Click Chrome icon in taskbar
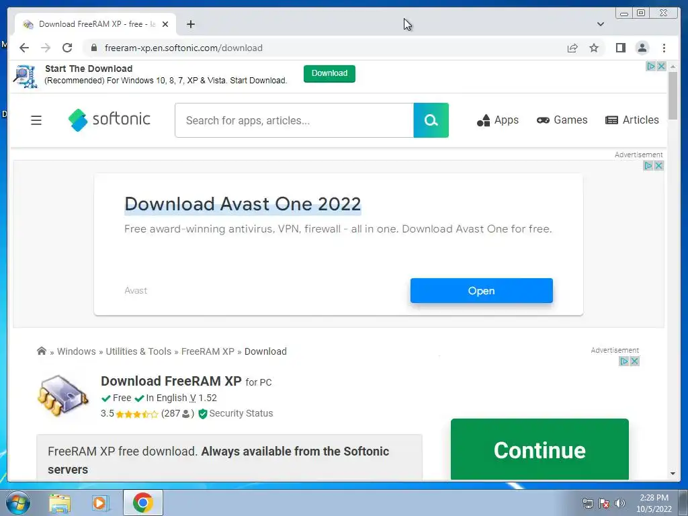The width and height of the screenshot is (688, 516). 143,503
